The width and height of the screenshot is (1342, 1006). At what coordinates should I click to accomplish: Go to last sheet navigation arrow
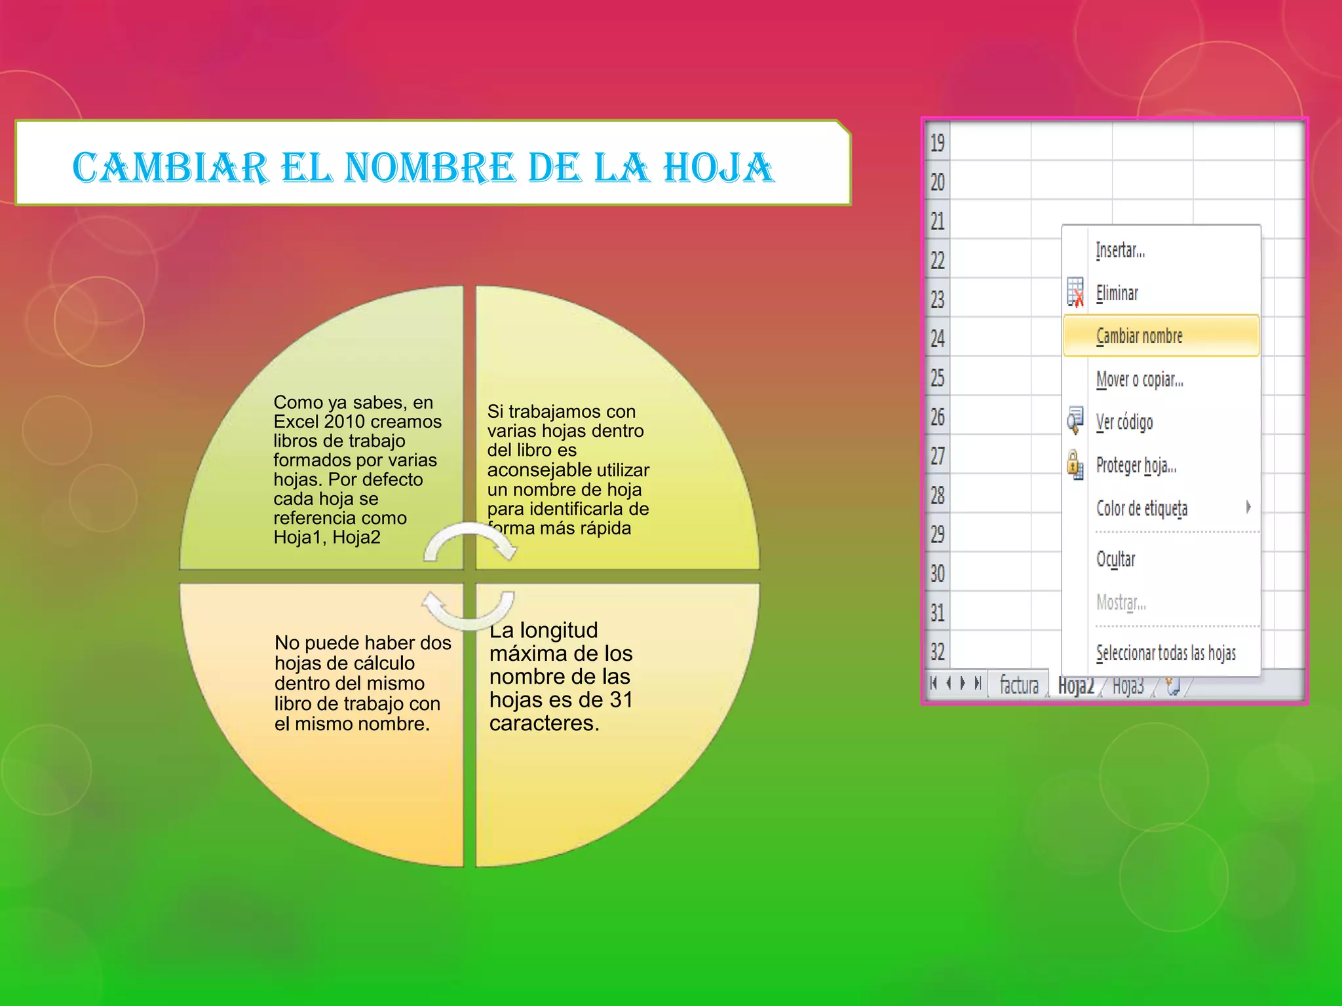click(977, 683)
